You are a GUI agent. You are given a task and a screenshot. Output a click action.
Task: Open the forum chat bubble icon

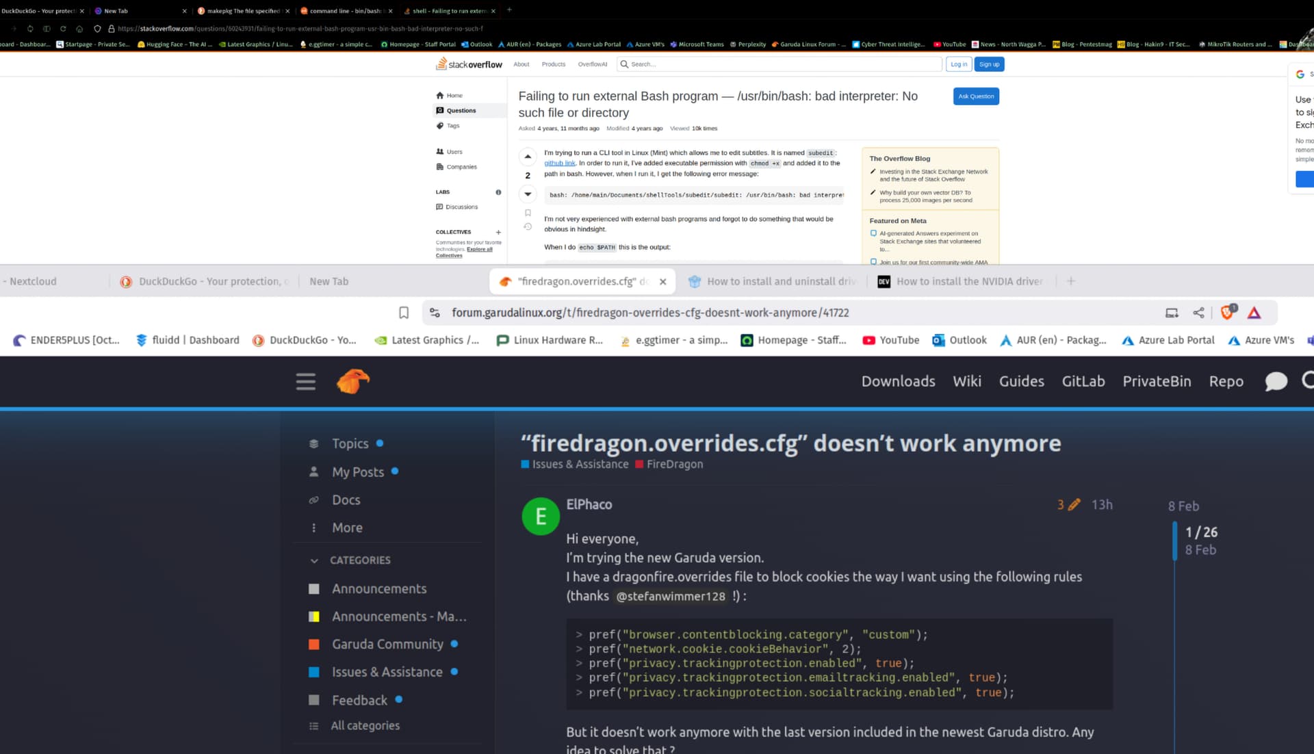[1276, 381]
